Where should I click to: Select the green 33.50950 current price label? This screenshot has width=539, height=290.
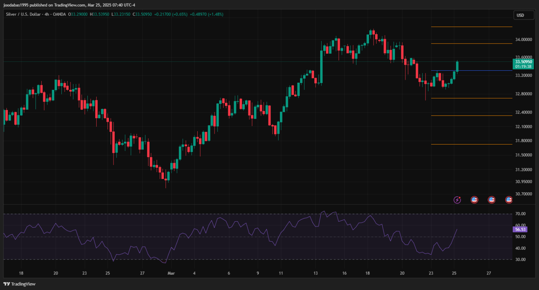point(524,62)
